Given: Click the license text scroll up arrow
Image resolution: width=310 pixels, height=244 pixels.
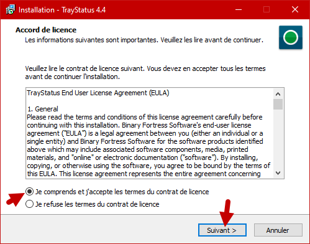Looking at the screenshot, I should pos(278,94).
